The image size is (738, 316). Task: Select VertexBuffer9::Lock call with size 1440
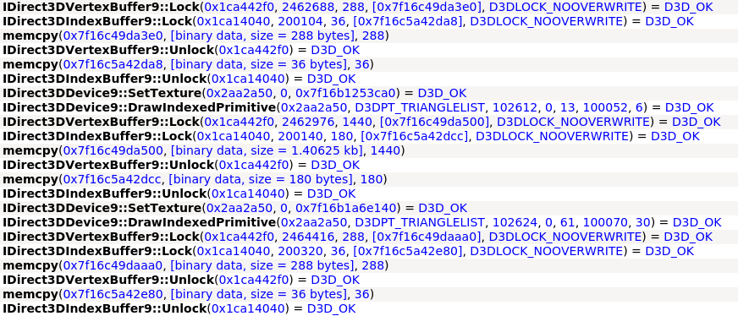361,122
